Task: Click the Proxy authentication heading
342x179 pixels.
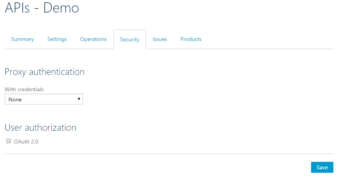Action: pos(45,72)
